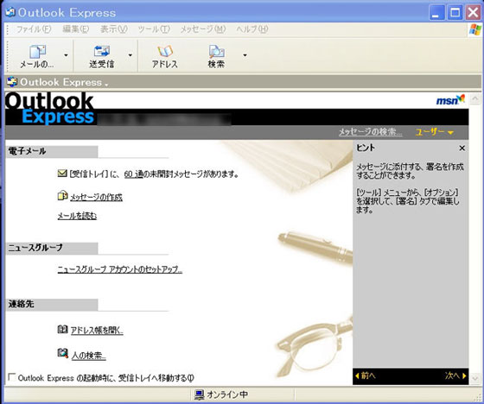Screen dimensions: 484x404
Task: Maximize the Outlook Express window
Action: click(x=455, y=13)
